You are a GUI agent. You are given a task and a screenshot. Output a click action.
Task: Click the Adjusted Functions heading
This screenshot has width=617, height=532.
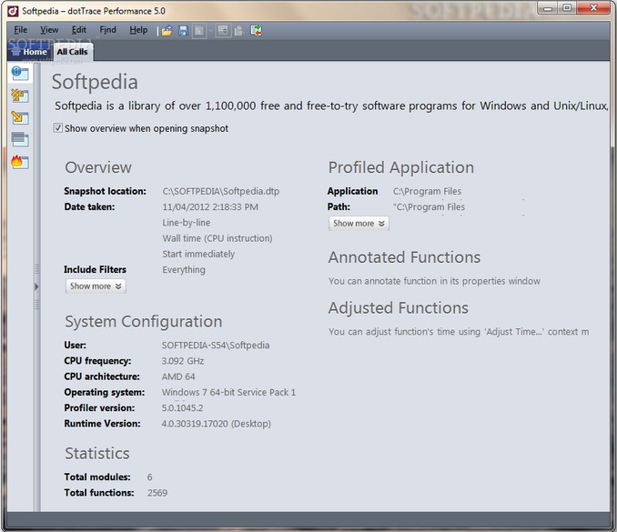pyautogui.click(x=399, y=308)
